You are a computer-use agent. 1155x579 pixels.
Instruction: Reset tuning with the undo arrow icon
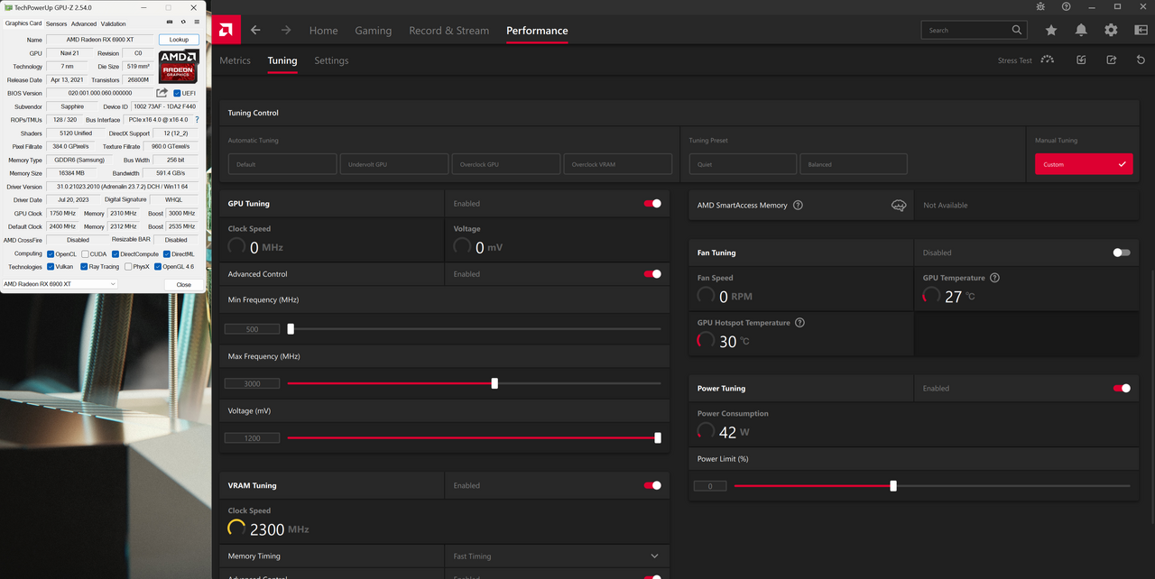pyautogui.click(x=1141, y=60)
